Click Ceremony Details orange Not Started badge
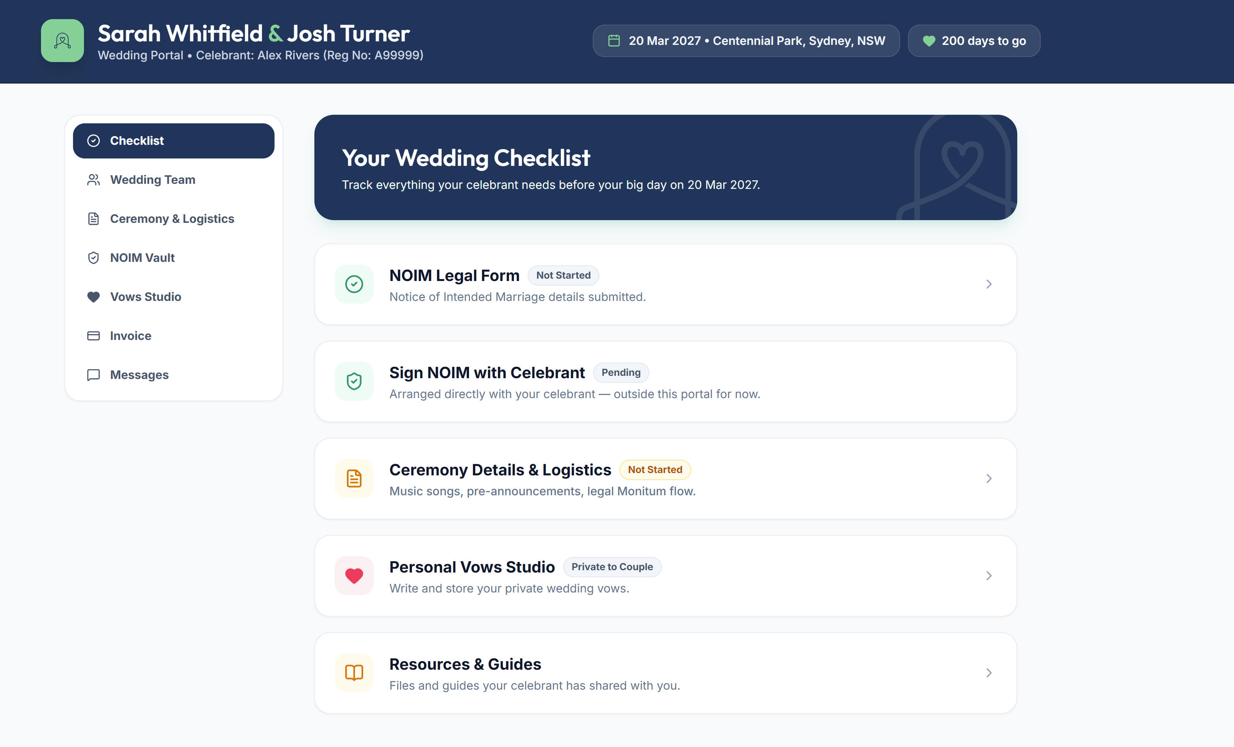 pyautogui.click(x=654, y=470)
